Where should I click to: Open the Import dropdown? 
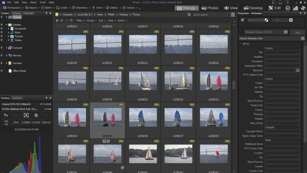tap(32, 8)
